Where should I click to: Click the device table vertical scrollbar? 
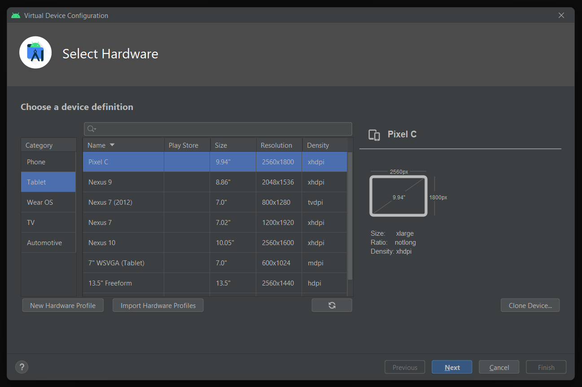click(x=350, y=216)
